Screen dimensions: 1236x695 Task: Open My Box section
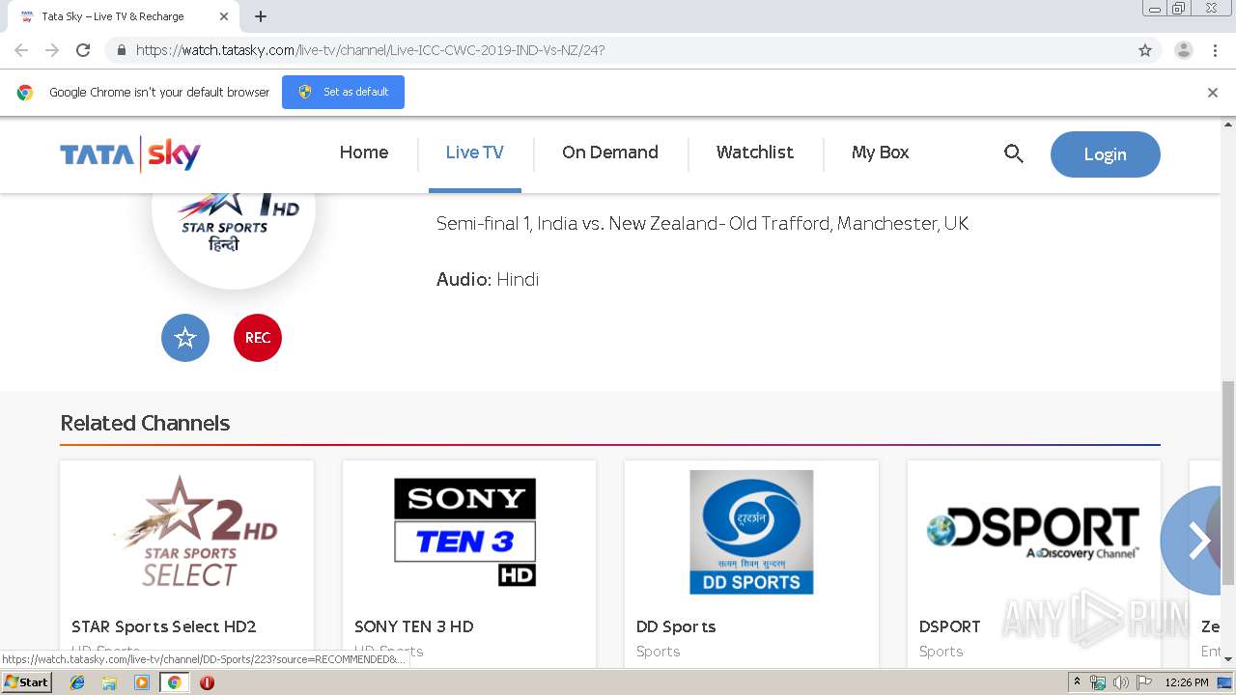pyautogui.click(x=881, y=153)
